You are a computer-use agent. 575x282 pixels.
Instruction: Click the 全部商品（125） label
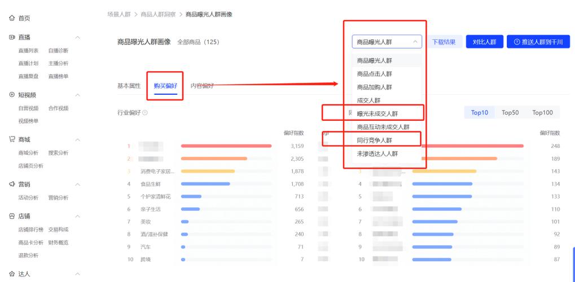pyautogui.click(x=199, y=42)
